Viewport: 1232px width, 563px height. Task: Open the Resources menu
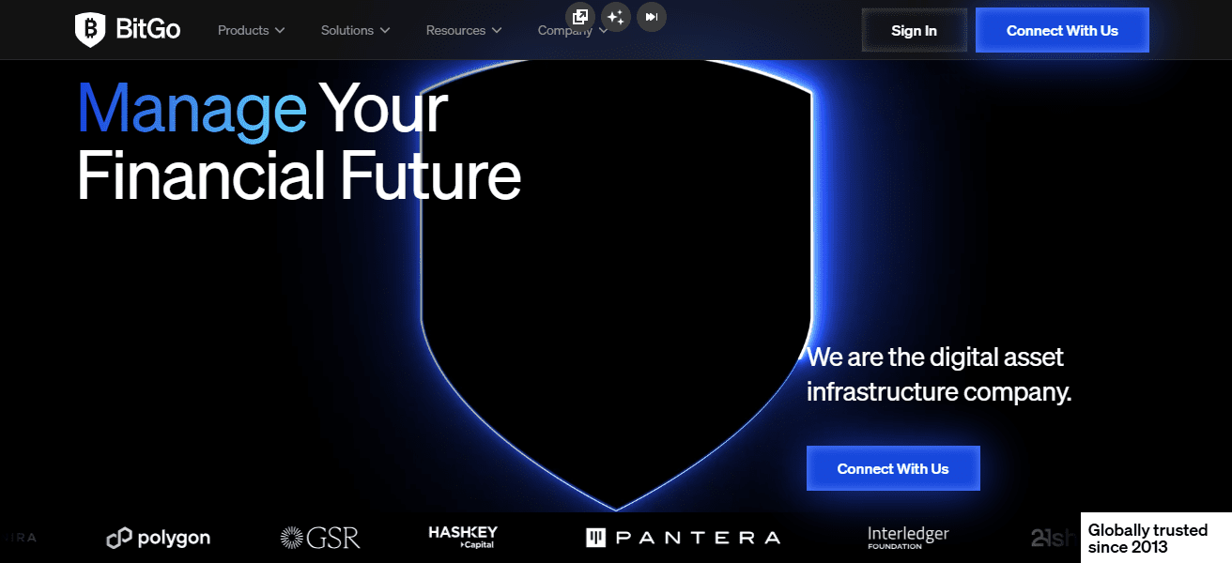click(x=464, y=30)
